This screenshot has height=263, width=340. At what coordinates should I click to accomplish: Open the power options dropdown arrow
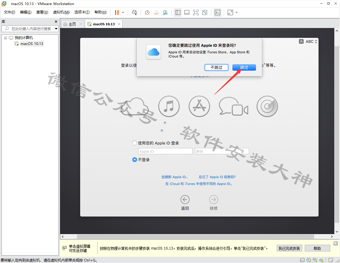123,13
